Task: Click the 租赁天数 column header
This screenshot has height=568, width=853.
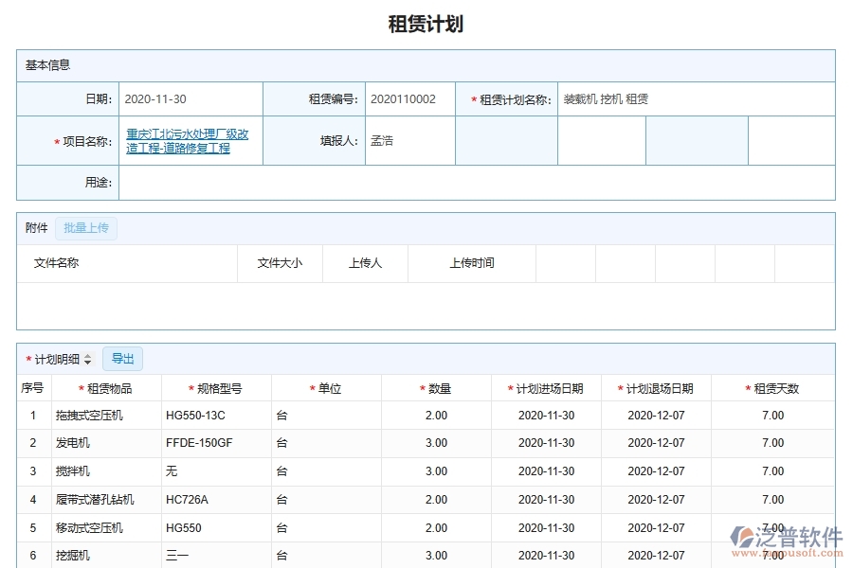Action: tap(772, 386)
